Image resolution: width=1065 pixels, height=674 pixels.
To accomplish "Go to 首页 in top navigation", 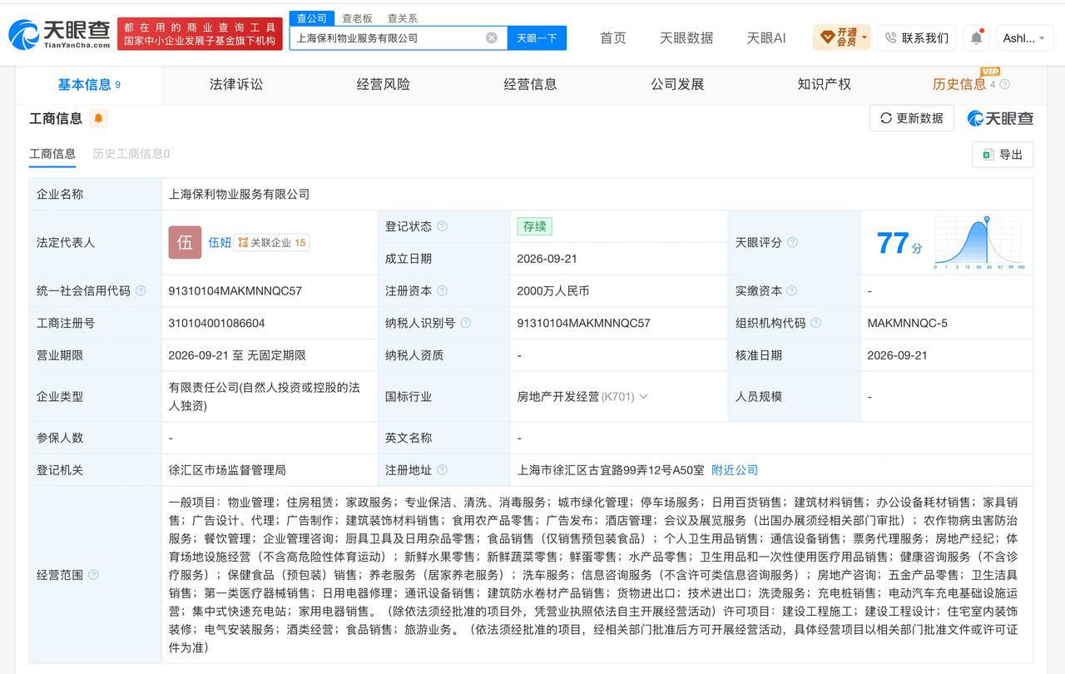I will coord(613,37).
